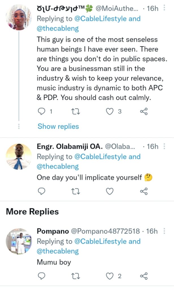This screenshot has width=174, height=290.
Task: Share the MoiAuthentic tweet
Action: (x=144, y=112)
